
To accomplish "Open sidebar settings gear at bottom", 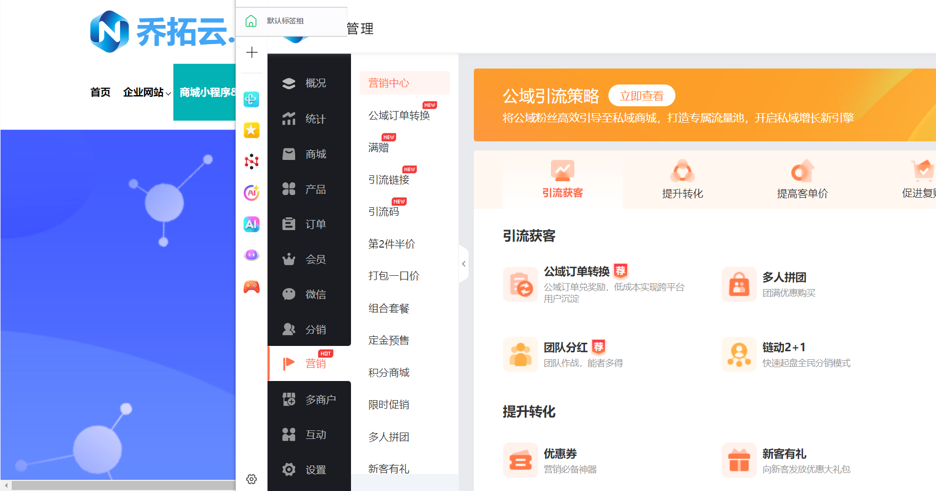I will click(x=252, y=479).
